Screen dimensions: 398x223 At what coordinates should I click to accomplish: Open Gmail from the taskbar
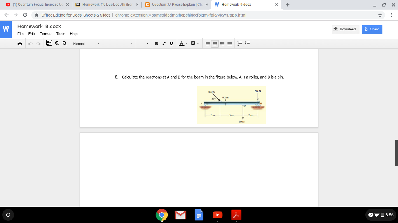point(180,215)
